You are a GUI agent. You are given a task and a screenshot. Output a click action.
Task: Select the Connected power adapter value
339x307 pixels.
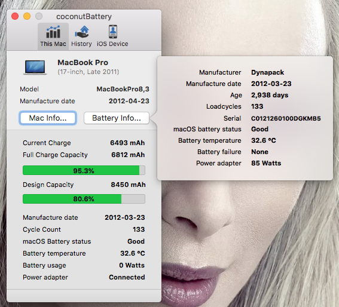click(127, 277)
